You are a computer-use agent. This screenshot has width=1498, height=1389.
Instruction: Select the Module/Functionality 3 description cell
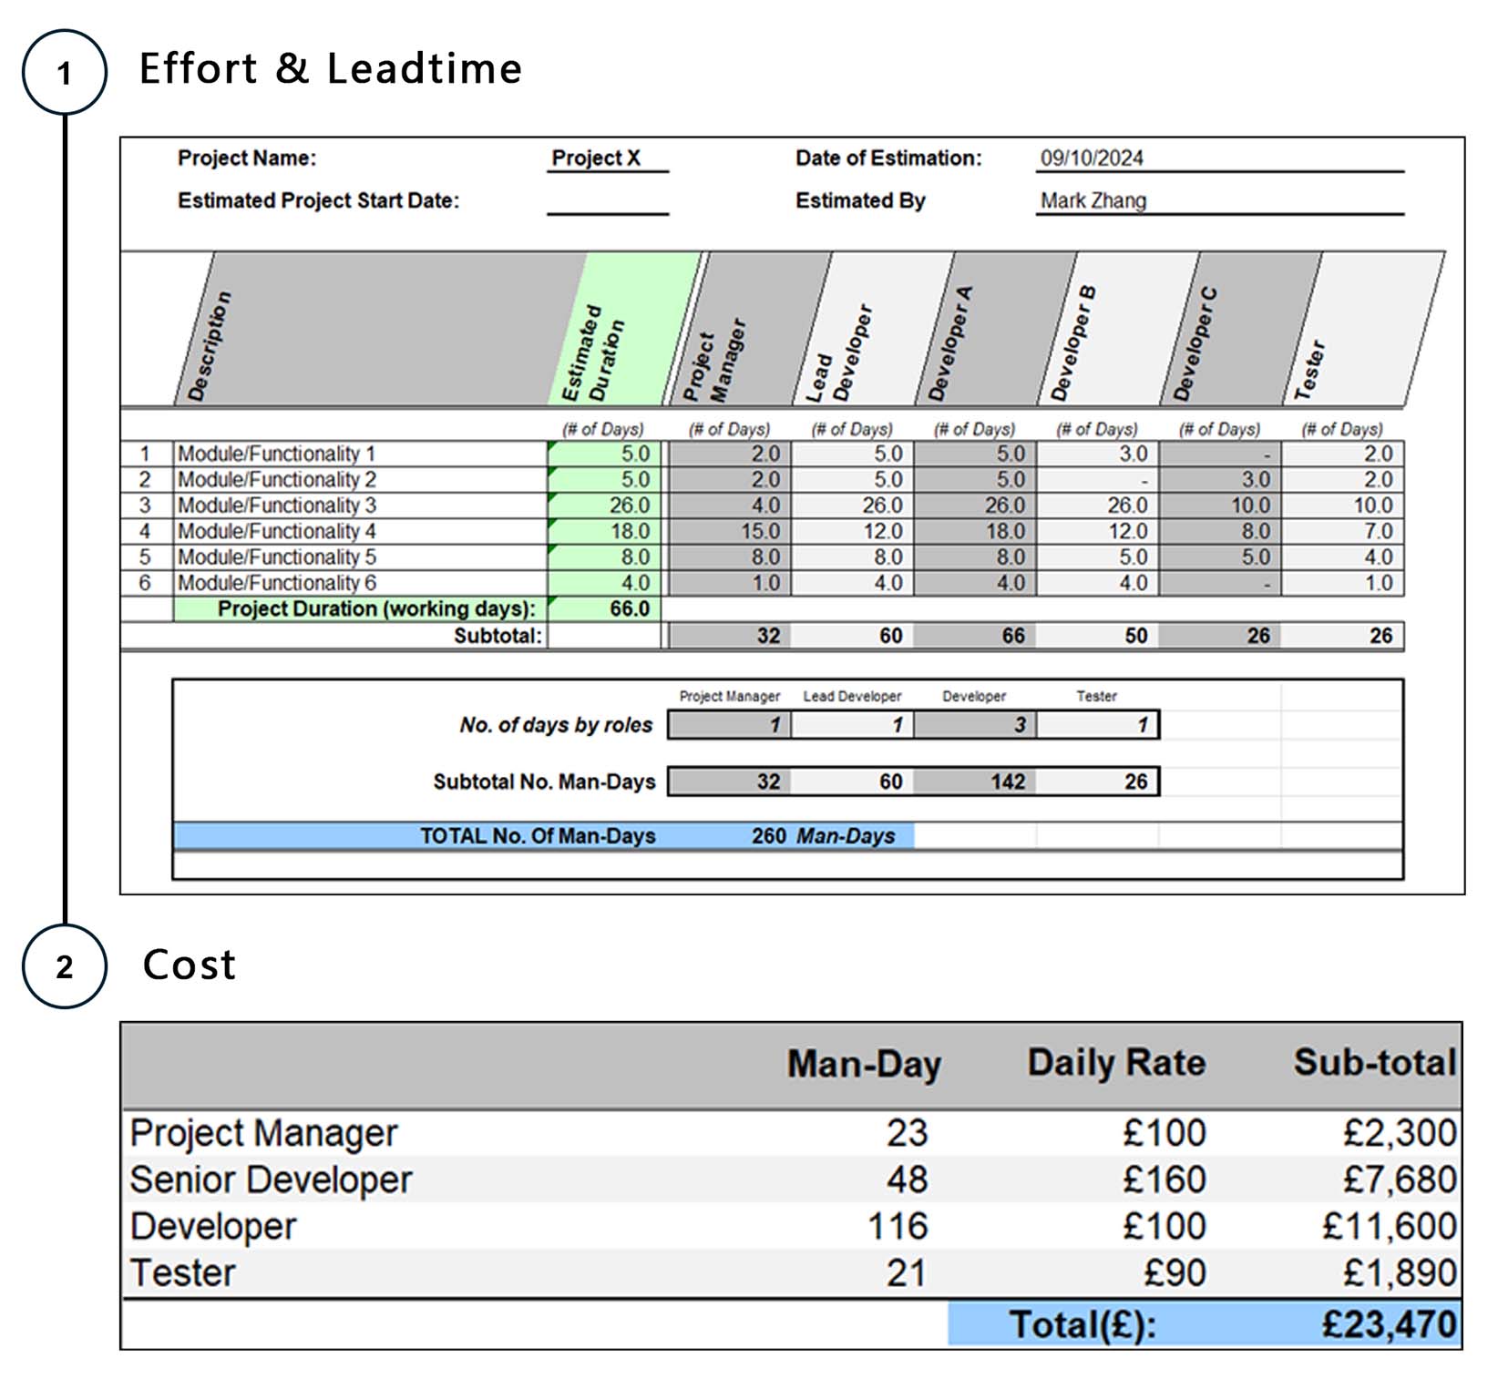click(360, 506)
